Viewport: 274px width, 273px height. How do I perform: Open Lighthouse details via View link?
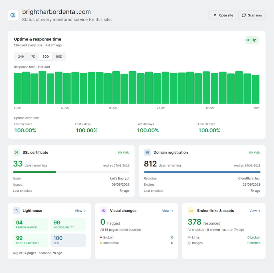[x=80, y=211]
